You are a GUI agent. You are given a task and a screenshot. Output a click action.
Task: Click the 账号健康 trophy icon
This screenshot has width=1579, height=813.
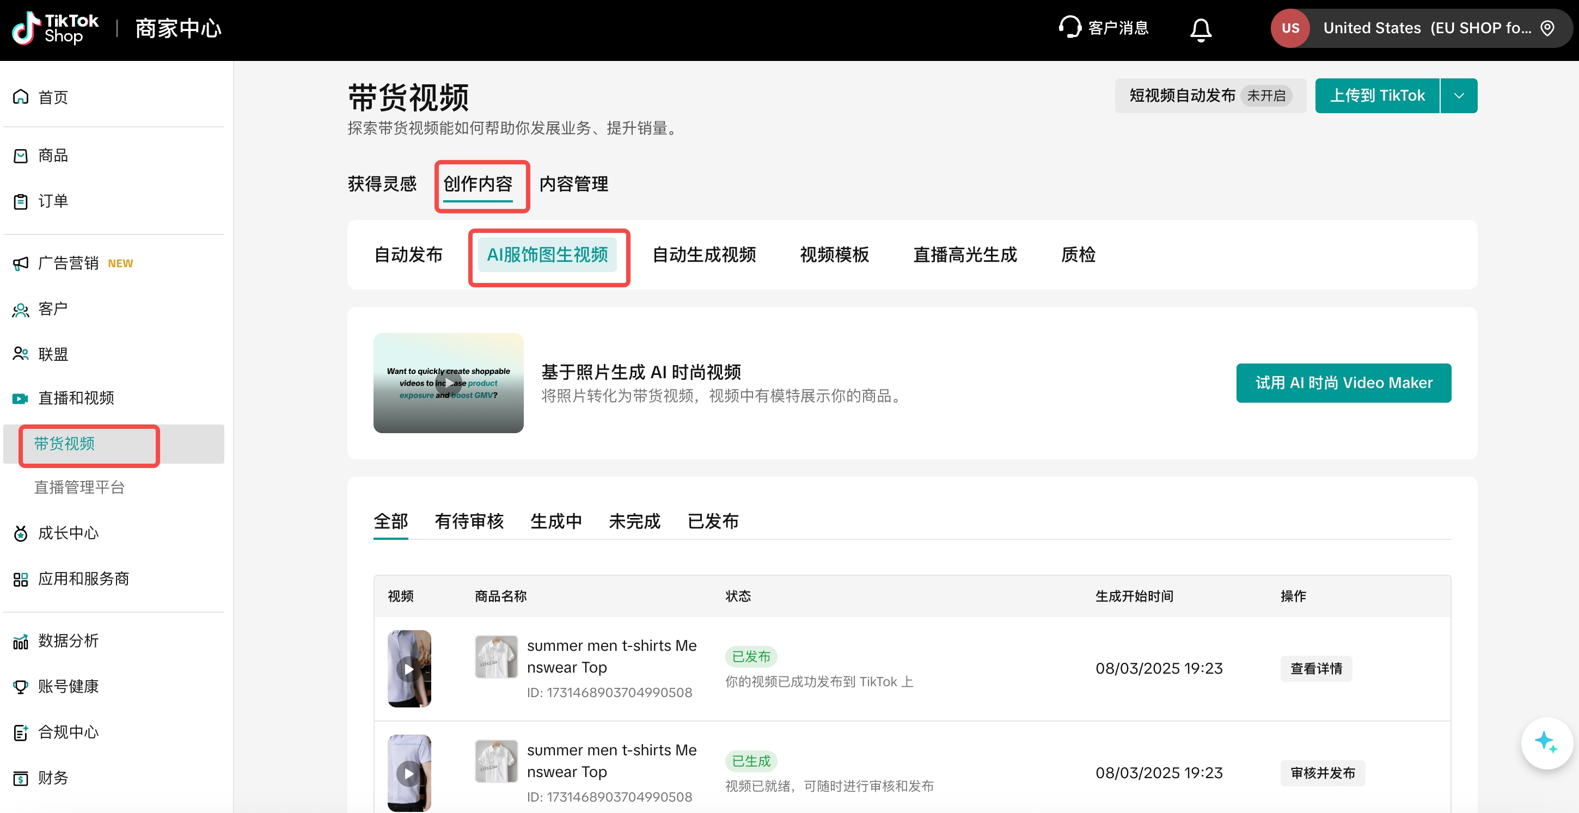click(x=21, y=687)
